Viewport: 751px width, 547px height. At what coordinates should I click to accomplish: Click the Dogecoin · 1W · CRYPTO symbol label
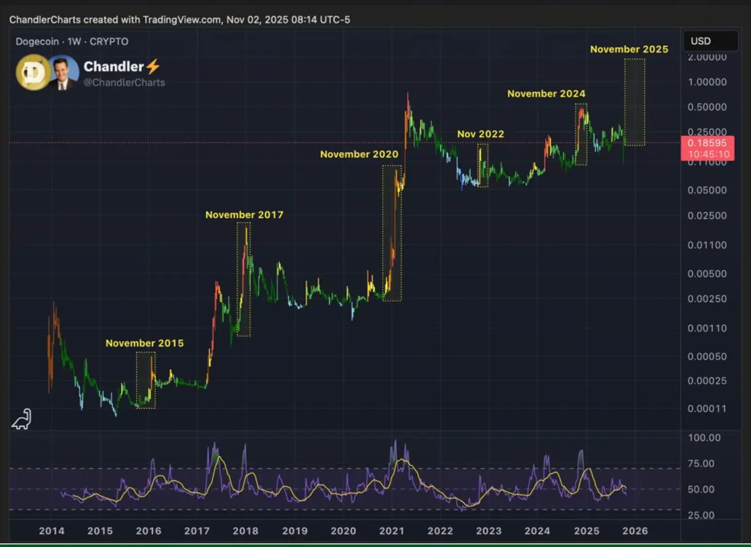click(x=72, y=42)
